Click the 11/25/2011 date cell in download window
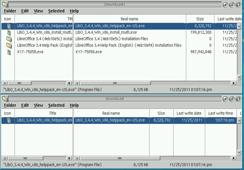Viewport: 244px width, 170px height. click(192, 120)
